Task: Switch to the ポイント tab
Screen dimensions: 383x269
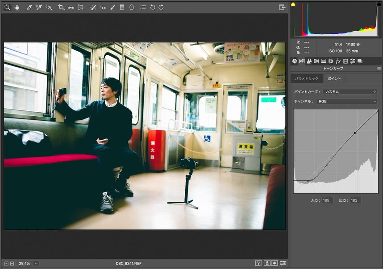Action: click(x=334, y=78)
